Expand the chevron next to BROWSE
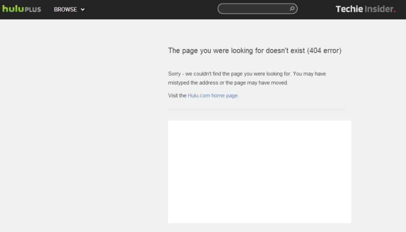The image size is (406, 232). 83,10
